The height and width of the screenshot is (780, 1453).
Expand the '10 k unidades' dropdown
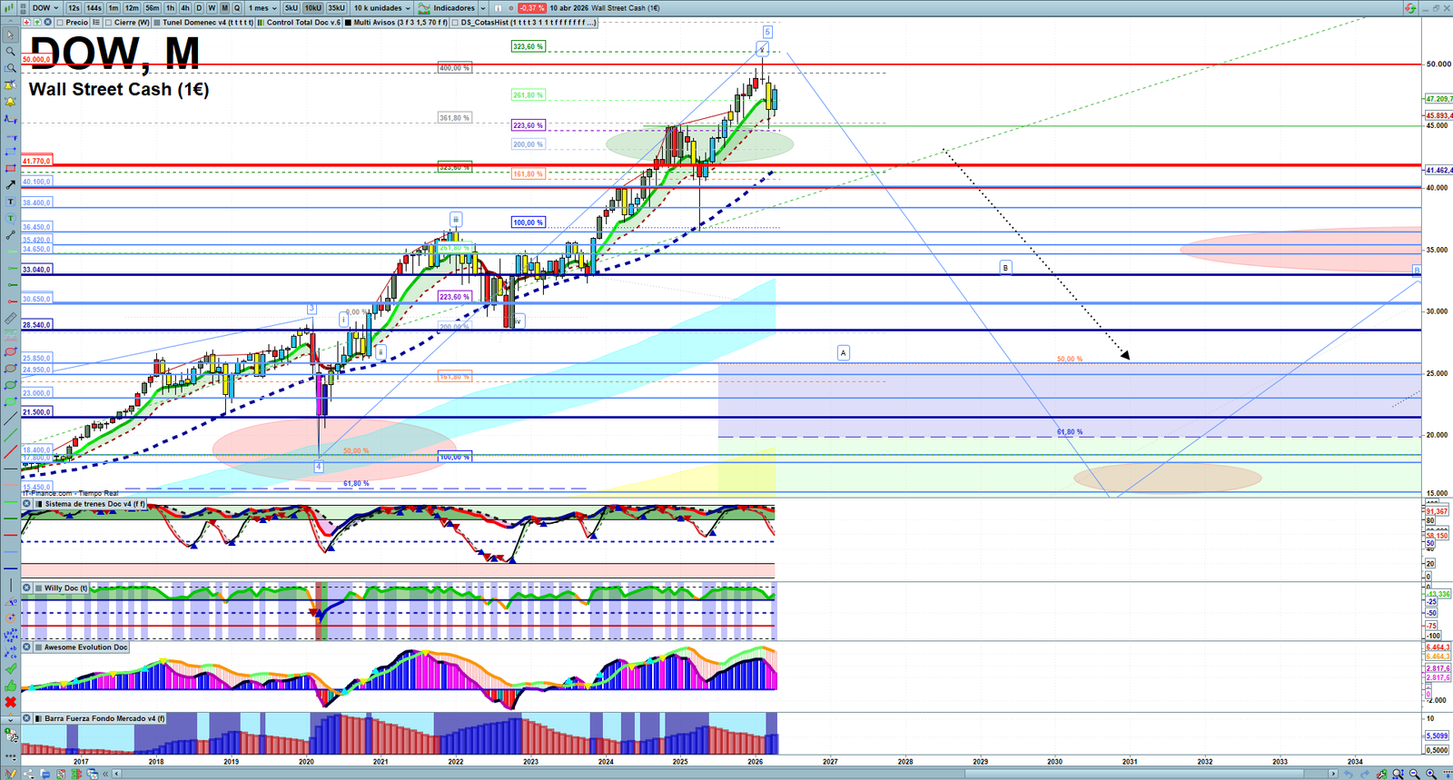(x=381, y=8)
